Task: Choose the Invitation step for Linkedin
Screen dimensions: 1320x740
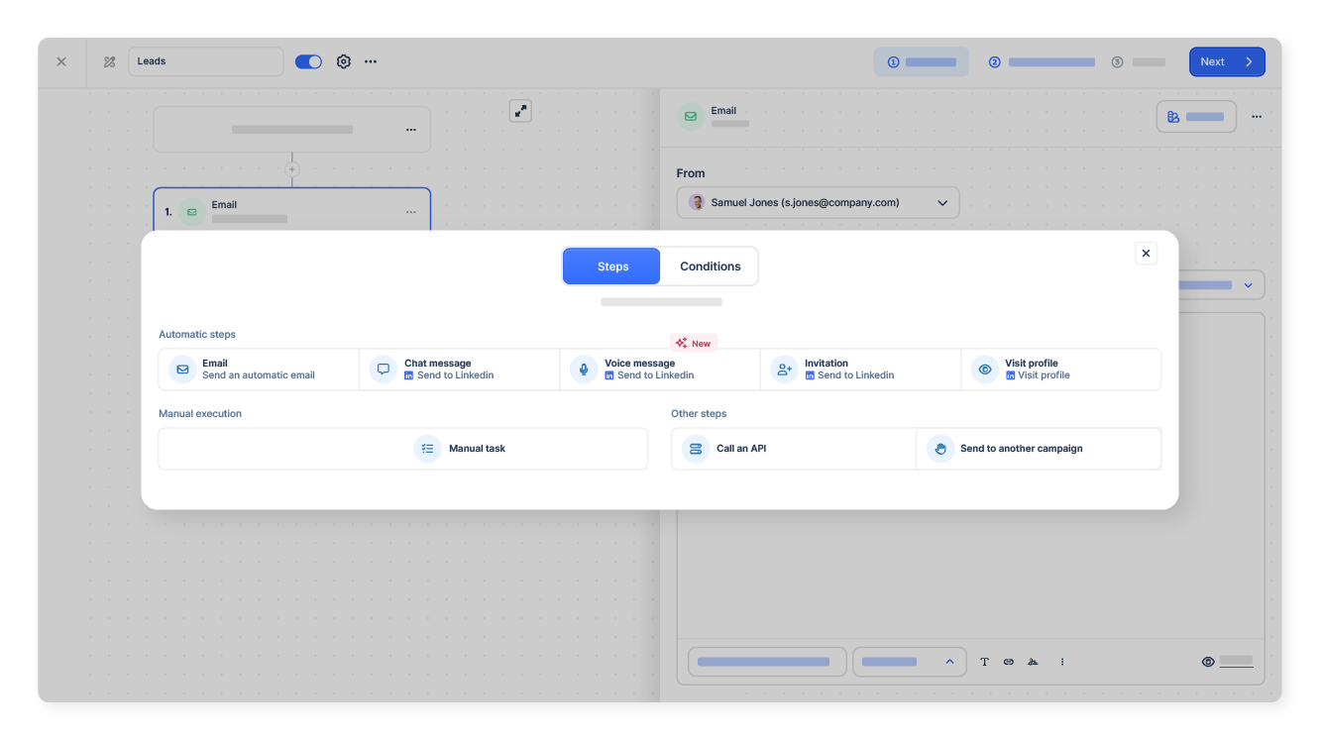Action: click(860, 369)
